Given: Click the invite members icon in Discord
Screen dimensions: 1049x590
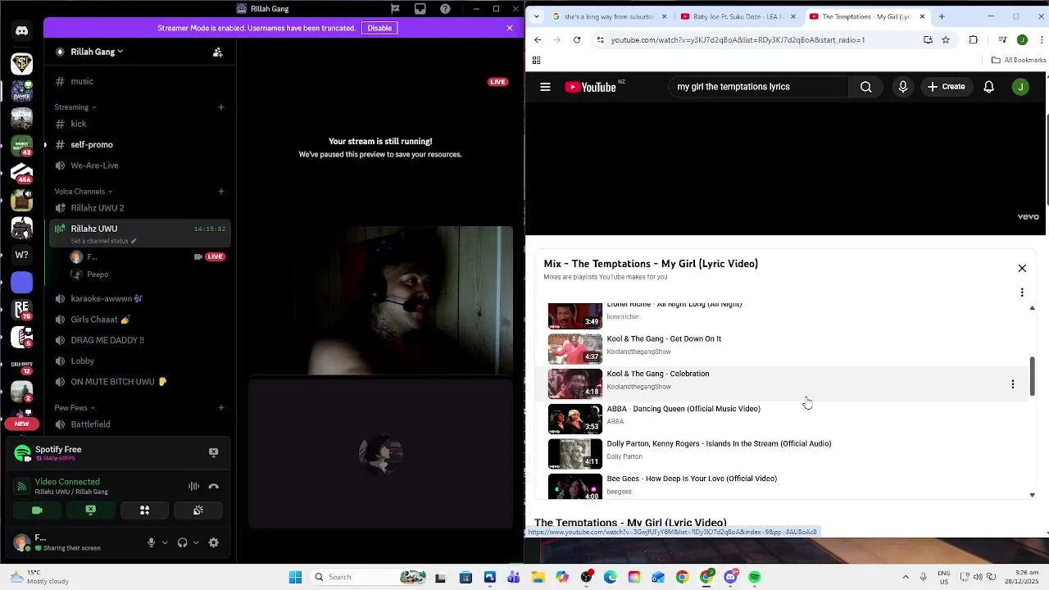Looking at the screenshot, I should 217,52.
